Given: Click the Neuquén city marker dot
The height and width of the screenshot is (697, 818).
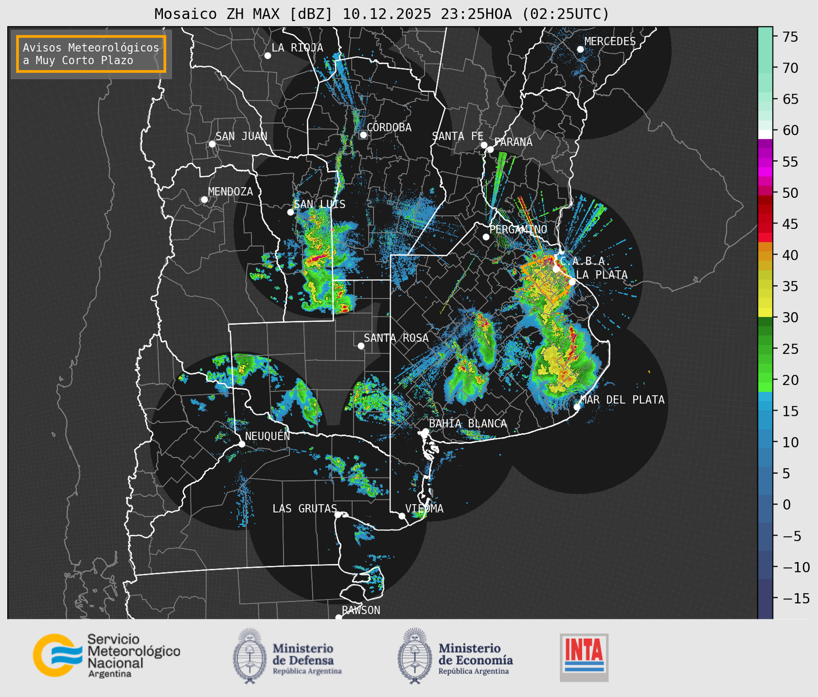Looking at the screenshot, I should tap(241, 444).
